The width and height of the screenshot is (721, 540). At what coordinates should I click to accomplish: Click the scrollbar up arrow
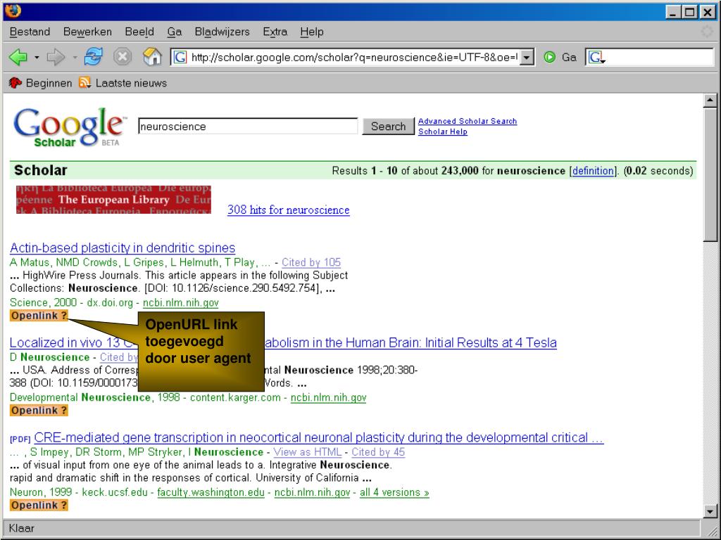710,100
